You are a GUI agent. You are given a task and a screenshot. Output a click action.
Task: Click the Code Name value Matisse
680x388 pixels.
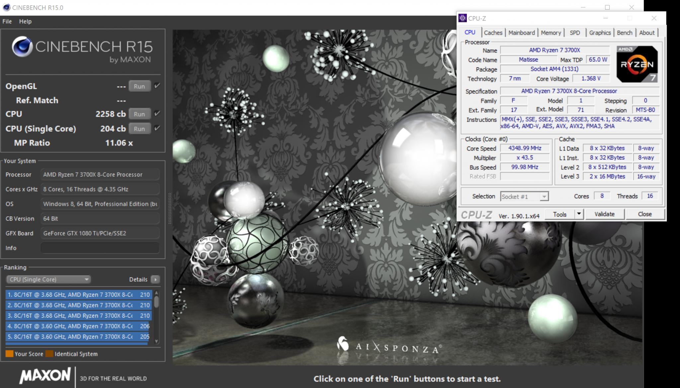point(528,59)
